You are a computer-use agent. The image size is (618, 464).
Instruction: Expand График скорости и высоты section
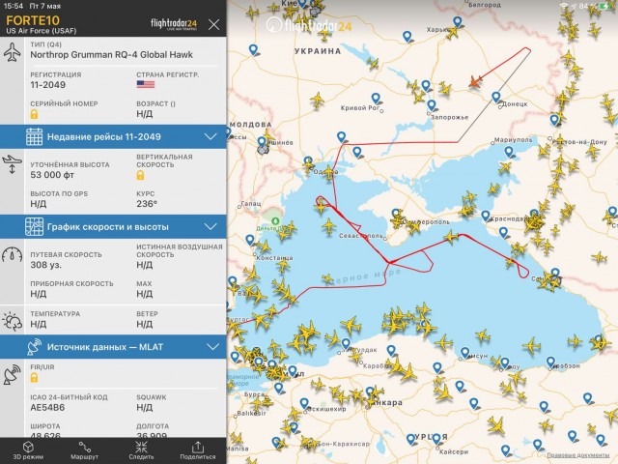113,227
